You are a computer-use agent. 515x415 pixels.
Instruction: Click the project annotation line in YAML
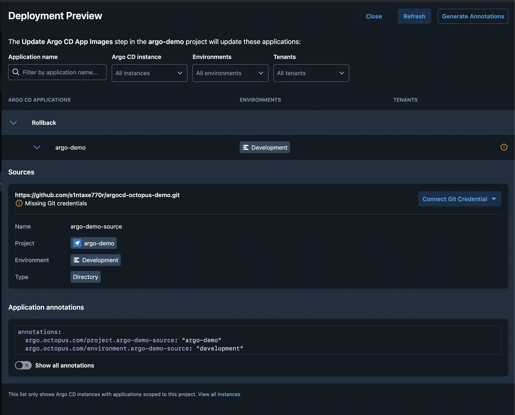point(123,340)
